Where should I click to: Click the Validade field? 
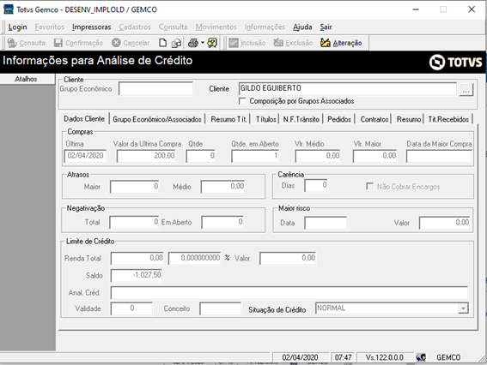pyautogui.click(x=131, y=308)
